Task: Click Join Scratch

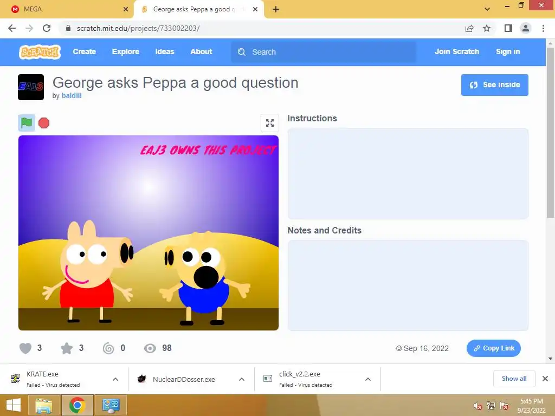Action: click(456, 51)
